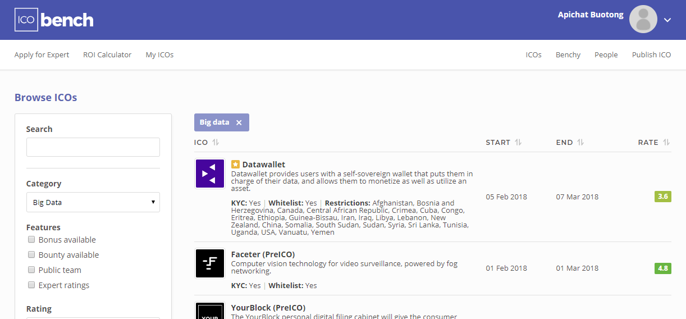The height and width of the screenshot is (319, 686).
Task: Click Datawallet end date 07 Mar 2018
Action: click(577, 197)
